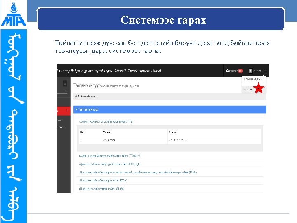Viewport: 297px width, 223px height.
Task: Click the MTA logo on the slide
Action: (14, 14)
